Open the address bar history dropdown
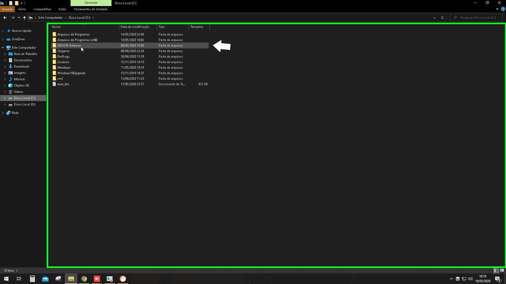The width and height of the screenshot is (506, 284). pos(434,18)
